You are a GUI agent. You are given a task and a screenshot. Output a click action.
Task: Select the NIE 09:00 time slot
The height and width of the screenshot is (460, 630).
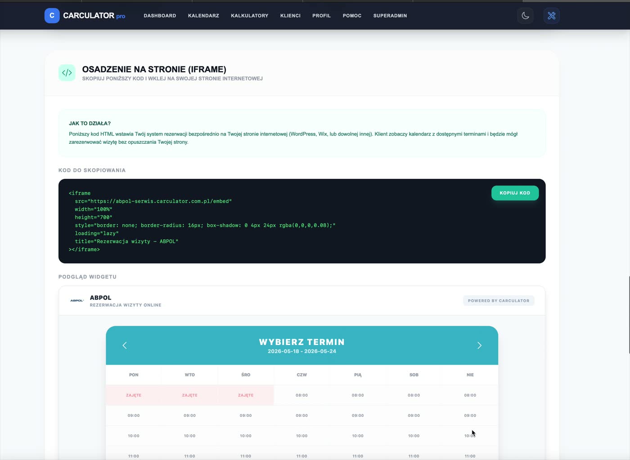pos(470,416)
